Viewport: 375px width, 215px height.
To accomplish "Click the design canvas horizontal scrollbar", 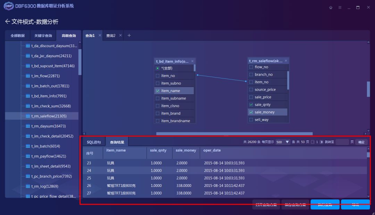I will point(234,134).
